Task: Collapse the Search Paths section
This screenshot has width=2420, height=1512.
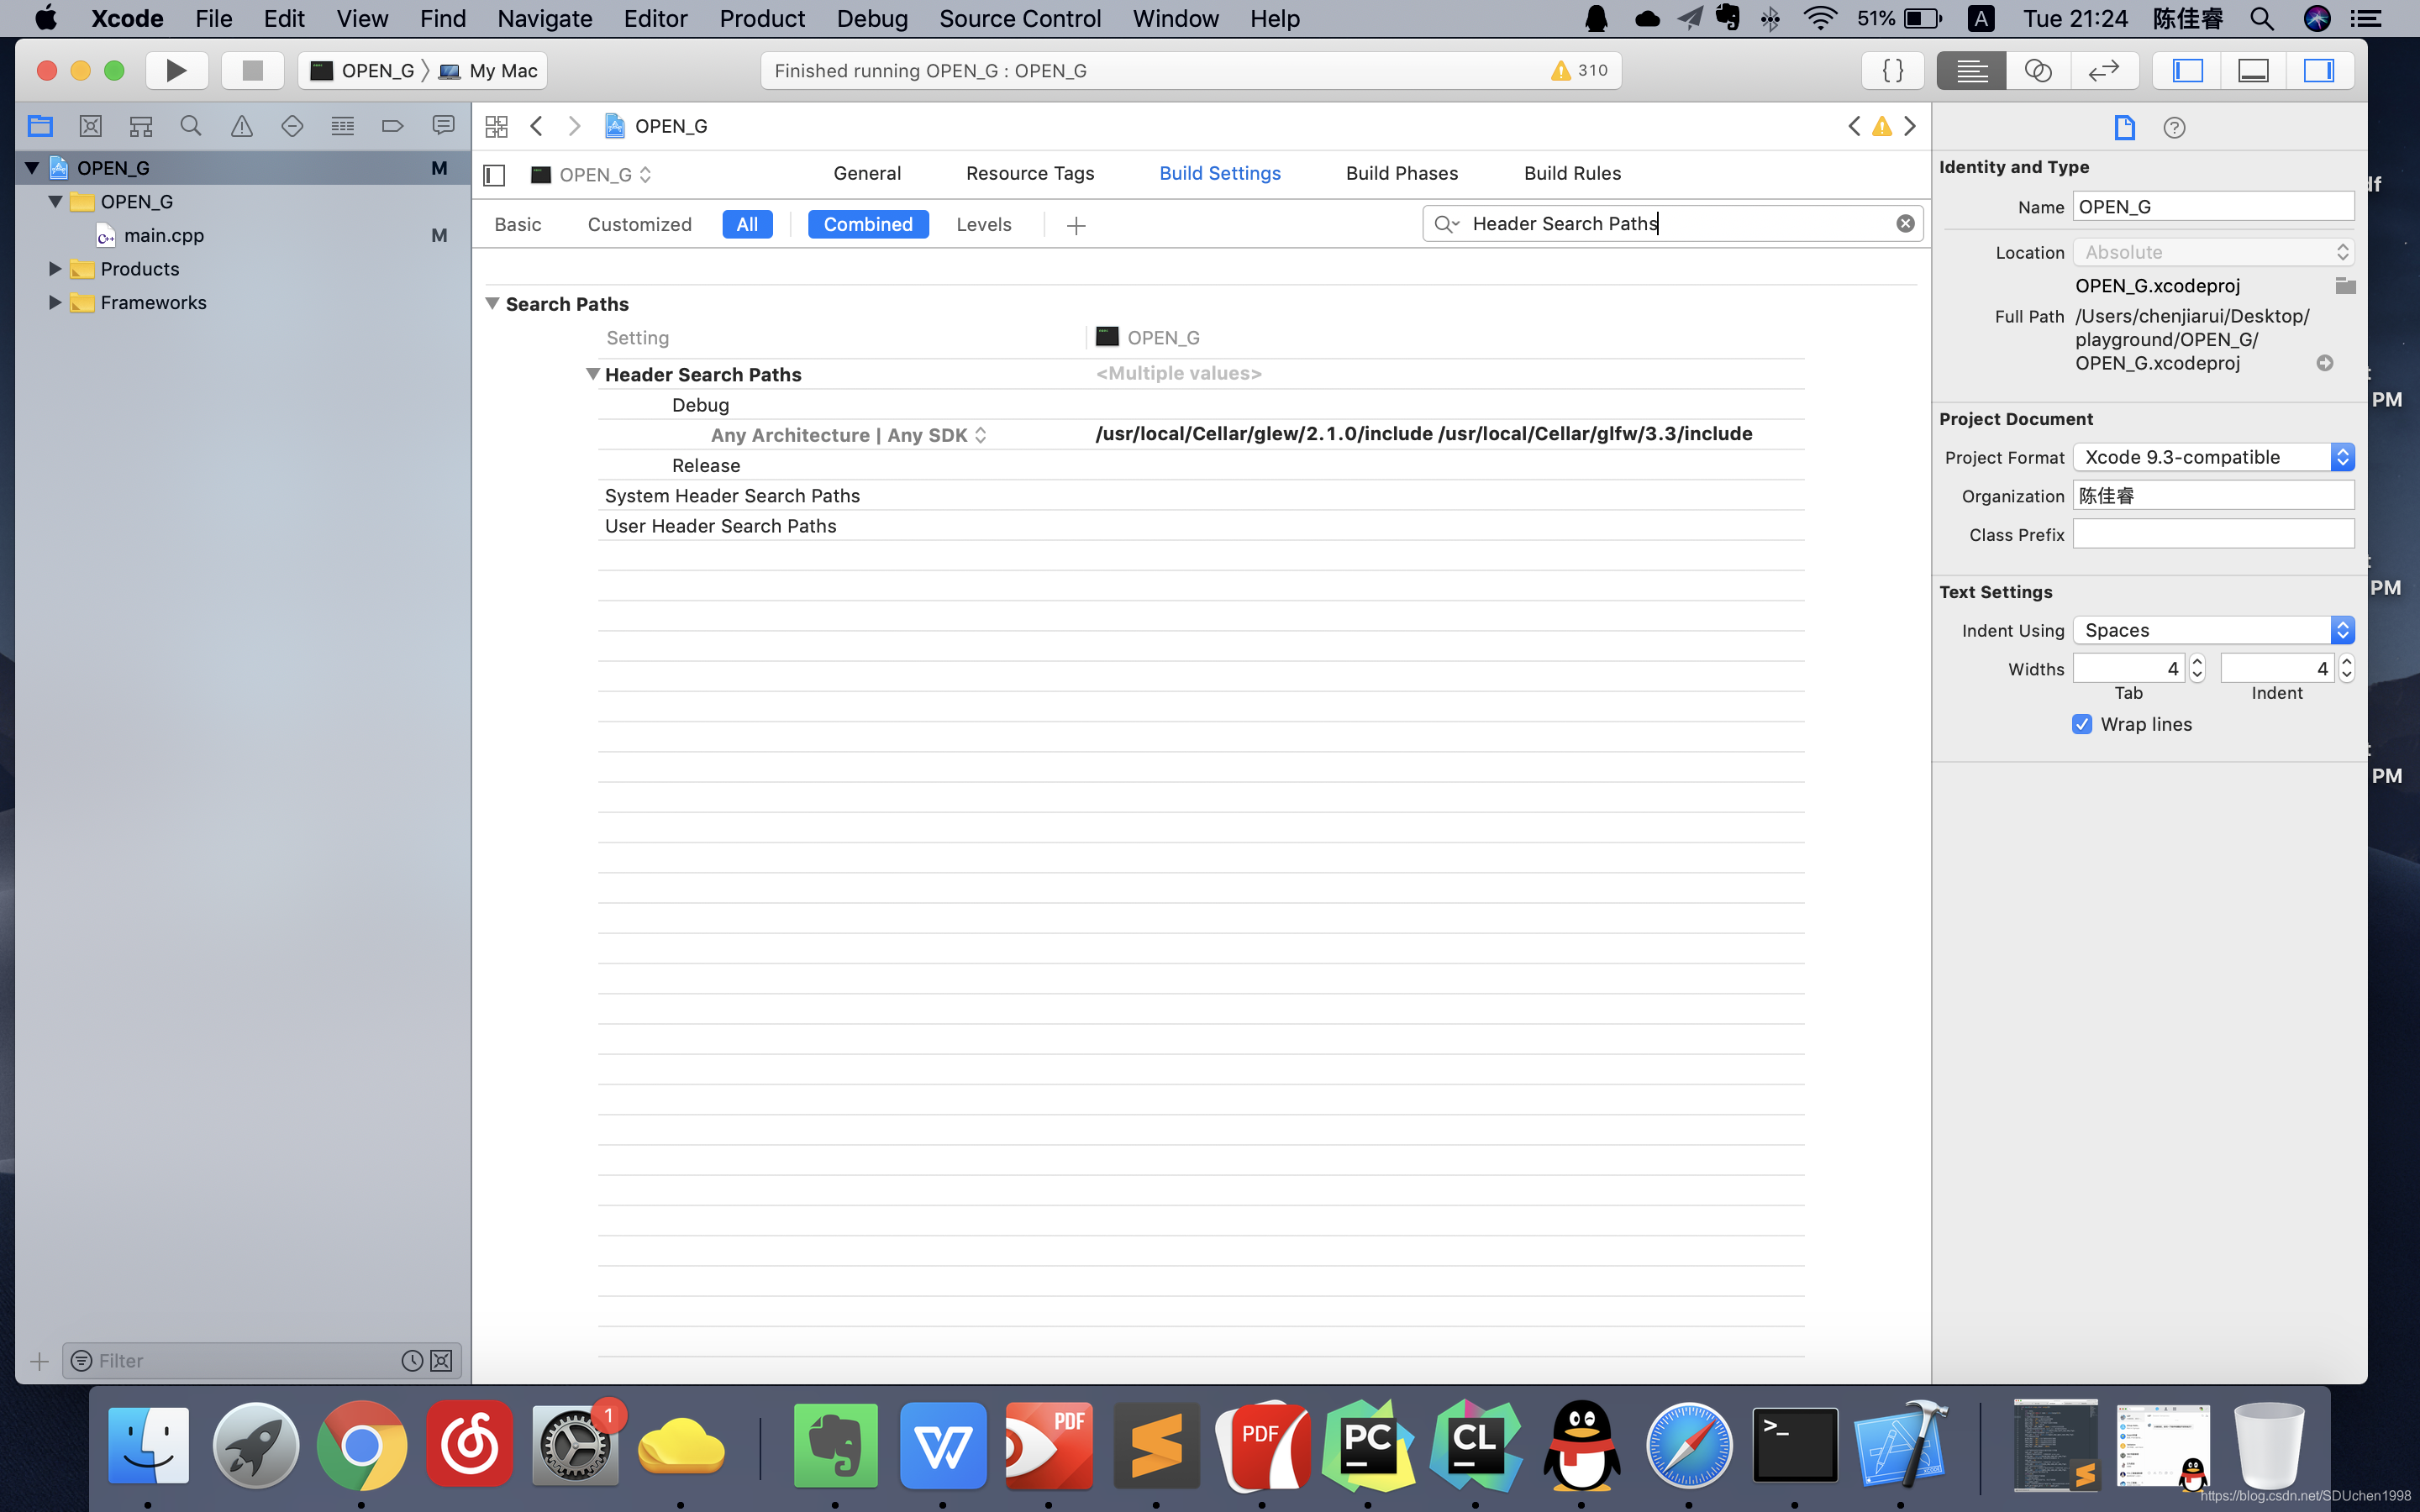Action: (492, 303)
